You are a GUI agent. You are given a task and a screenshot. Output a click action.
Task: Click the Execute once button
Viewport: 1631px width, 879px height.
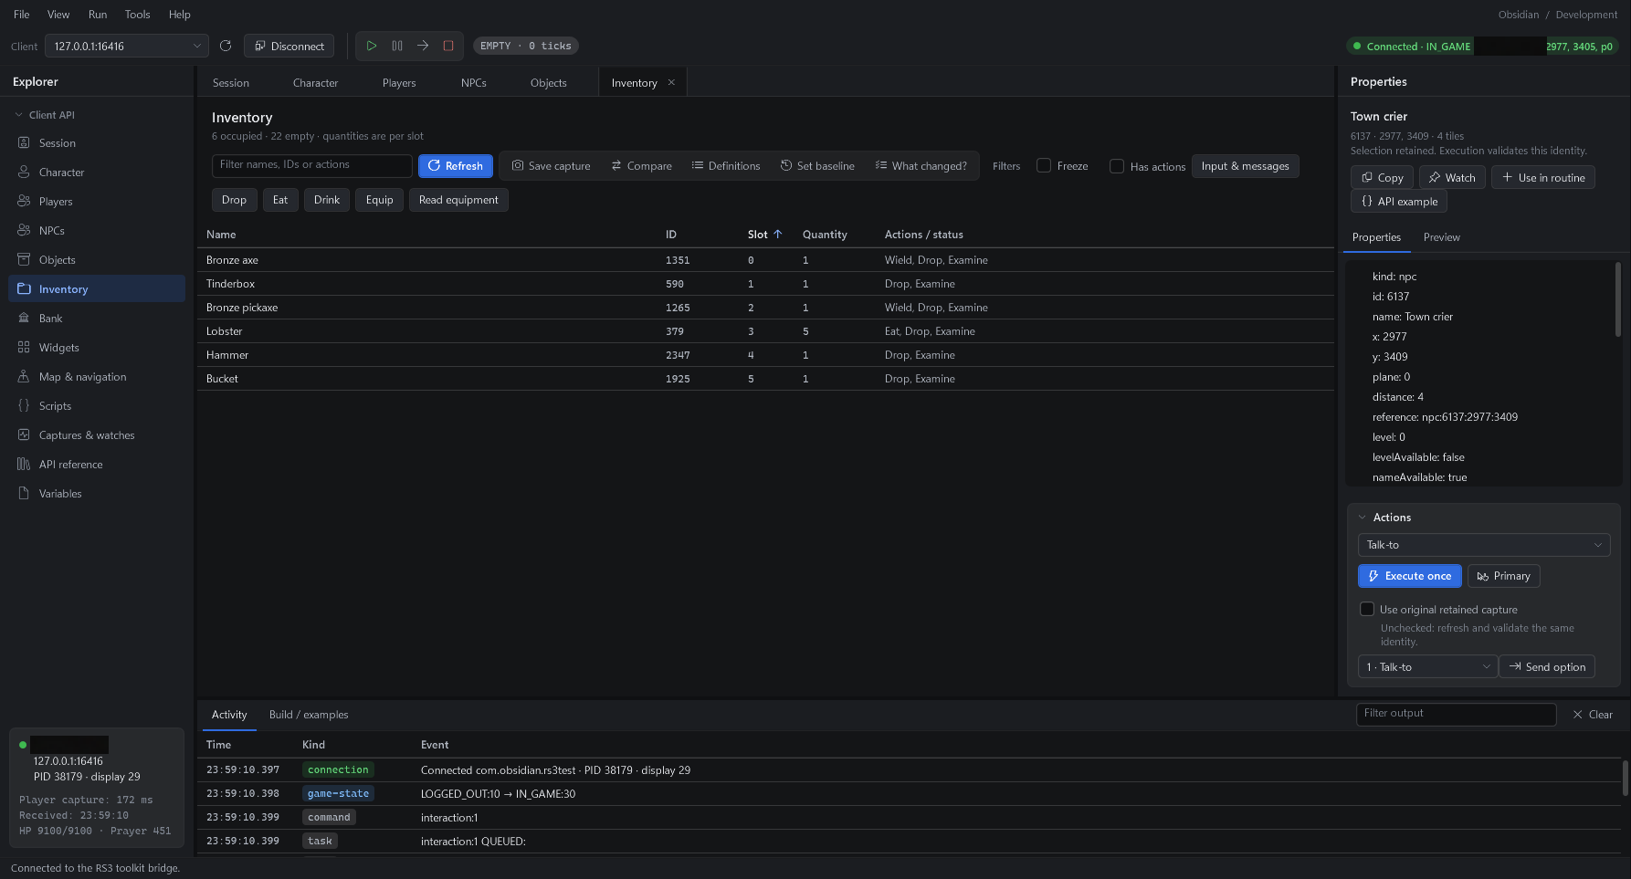click(1410, 576)
